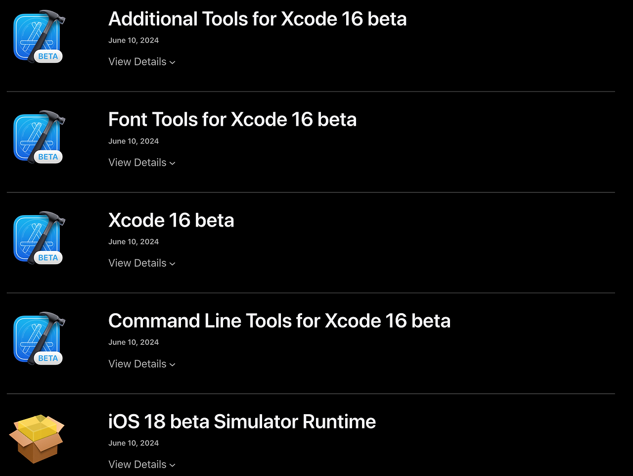Open the Xcode 16 beta title link
This screenshot has height=476, width=633.
point(171,220)
